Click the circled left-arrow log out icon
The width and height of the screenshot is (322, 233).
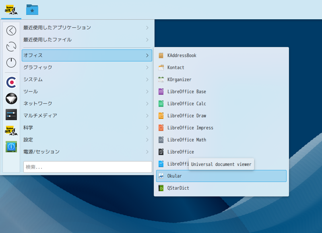11,31
